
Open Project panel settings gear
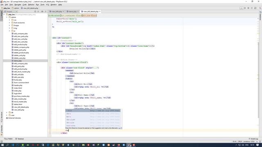(42, 11)
